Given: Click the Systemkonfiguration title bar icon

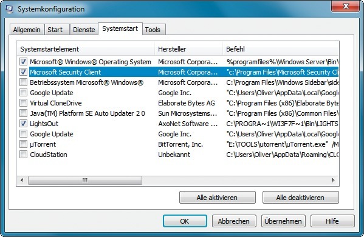Looking at the screenshot, I should [10, 9].
